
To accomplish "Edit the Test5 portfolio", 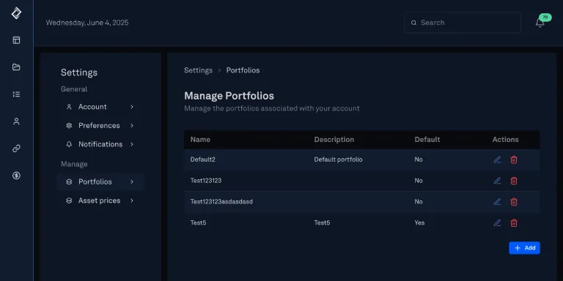I will click(x=497, y=223).
